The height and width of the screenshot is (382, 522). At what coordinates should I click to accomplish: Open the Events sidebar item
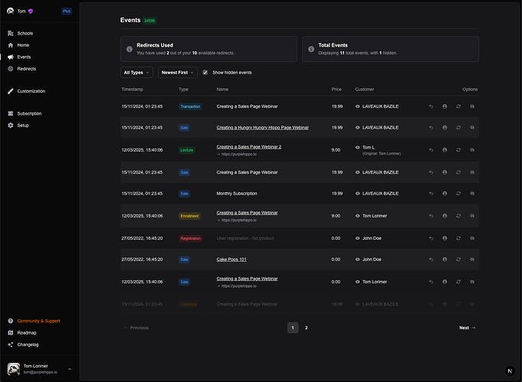19,57
